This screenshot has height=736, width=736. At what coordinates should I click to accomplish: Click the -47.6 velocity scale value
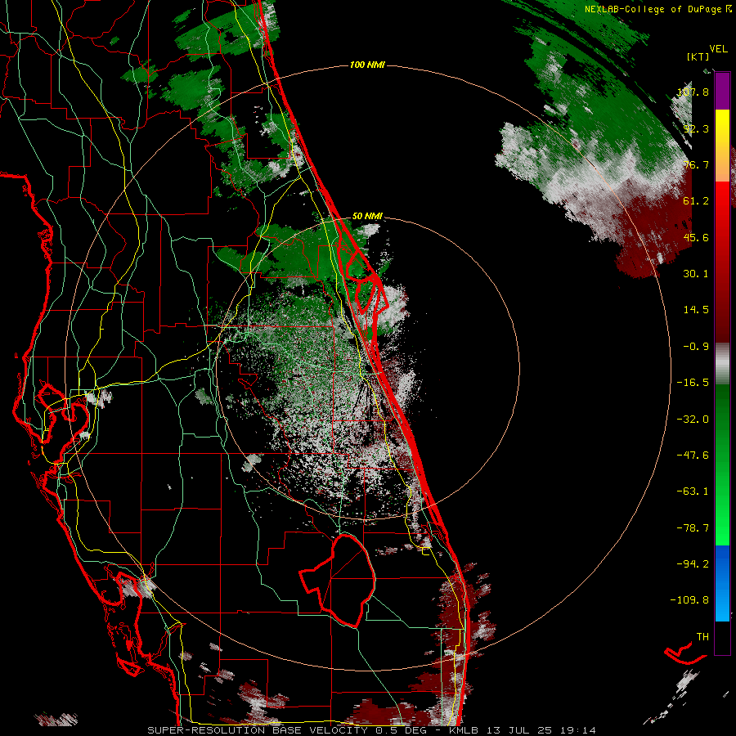[x=693, y=456]
